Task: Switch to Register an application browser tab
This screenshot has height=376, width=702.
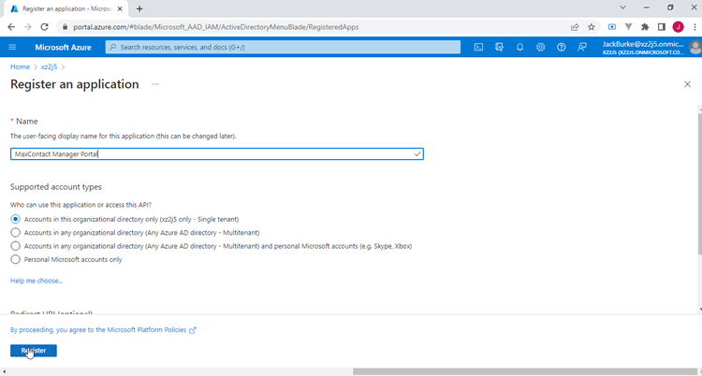Action: (x=67, y=8)
